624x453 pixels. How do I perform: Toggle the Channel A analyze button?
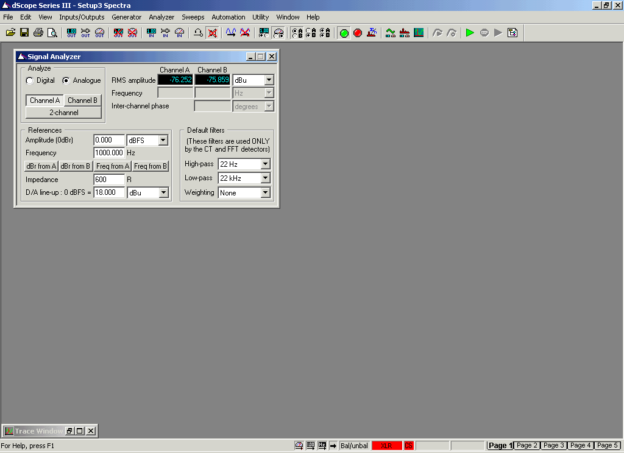pos(44,100)
